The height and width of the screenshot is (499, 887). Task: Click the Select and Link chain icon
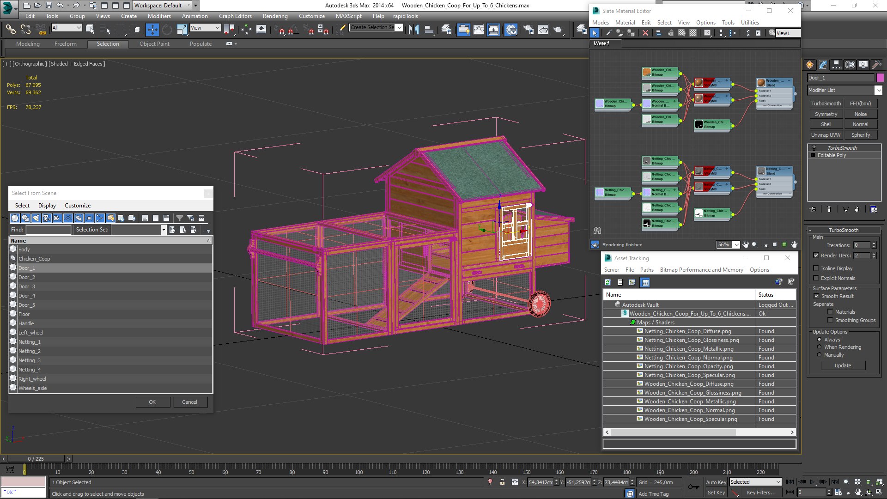pyautogui.click(x=11, y=30)
